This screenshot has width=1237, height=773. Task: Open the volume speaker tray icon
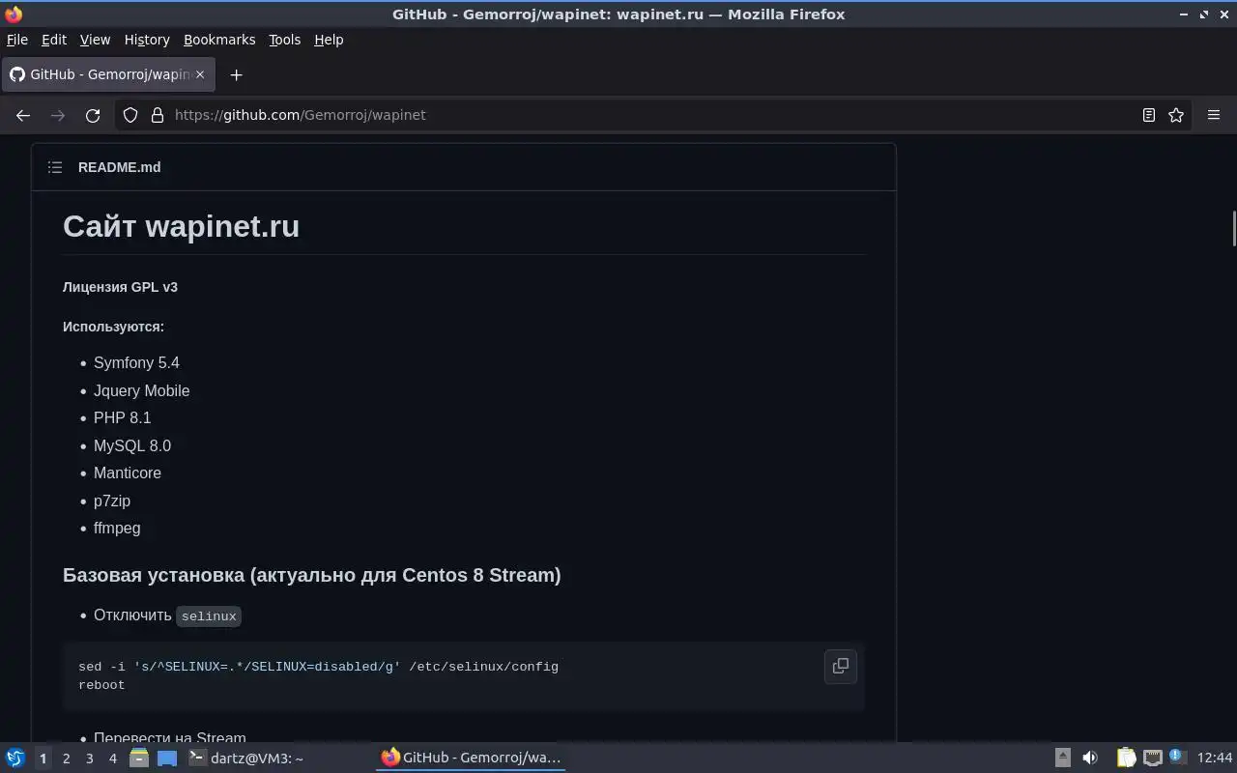point(1090,758)
